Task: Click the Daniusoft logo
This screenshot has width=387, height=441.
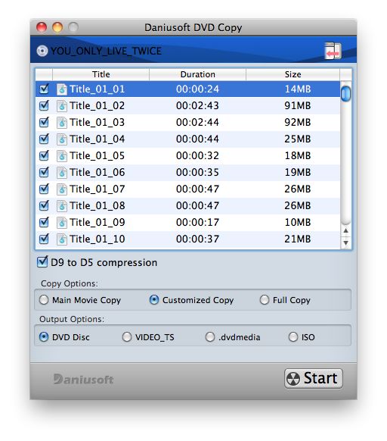Action: [83, 380]
